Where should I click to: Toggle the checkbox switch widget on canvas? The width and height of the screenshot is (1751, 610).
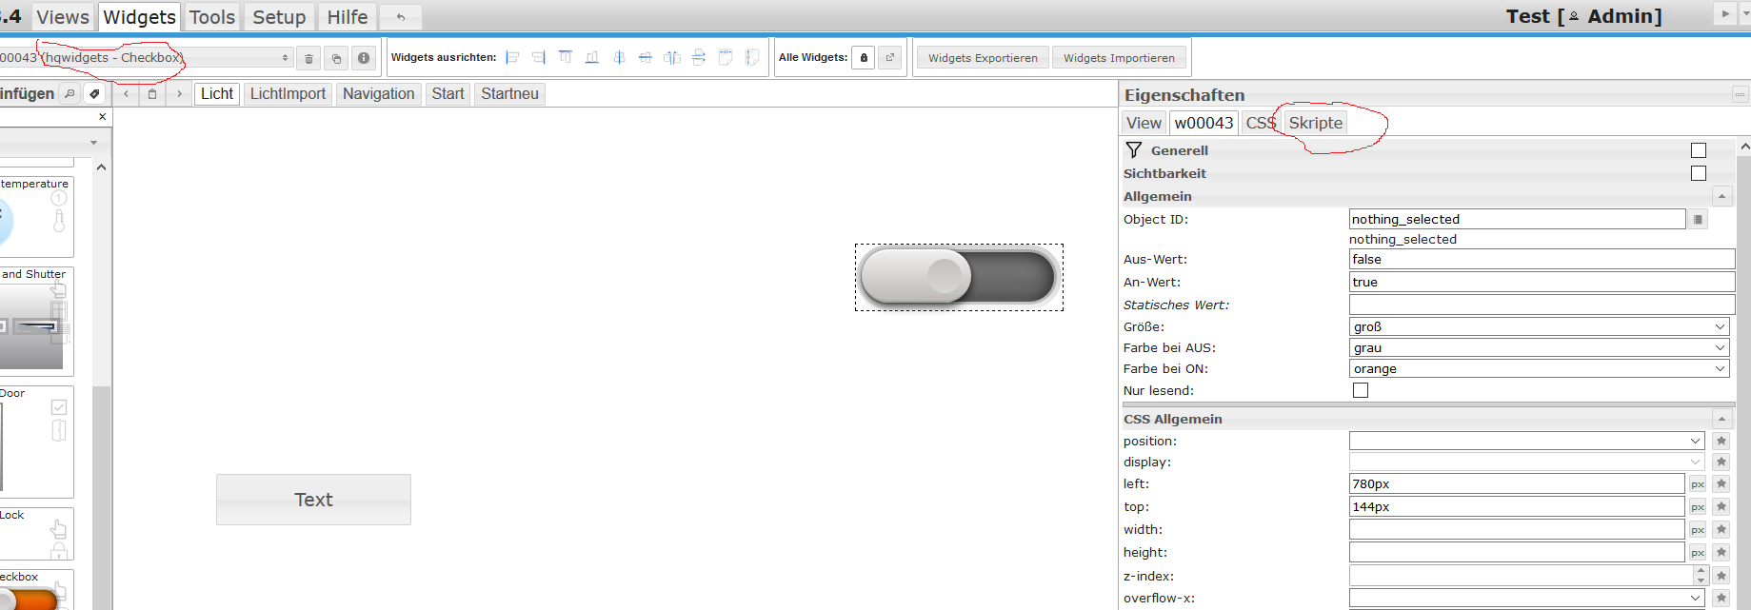pos(959,277)
